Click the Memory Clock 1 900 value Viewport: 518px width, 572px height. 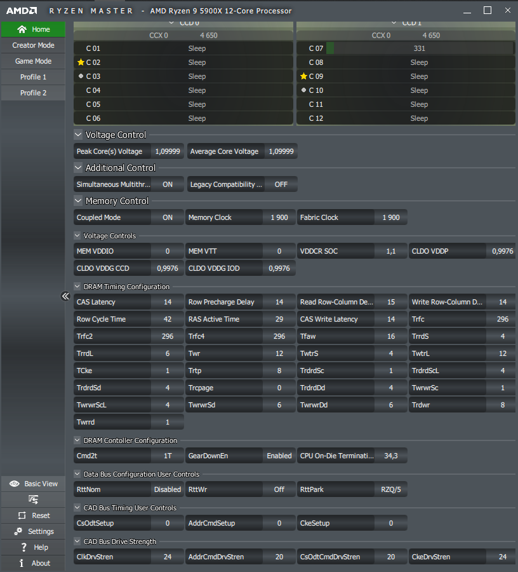(x=279, y=217)
